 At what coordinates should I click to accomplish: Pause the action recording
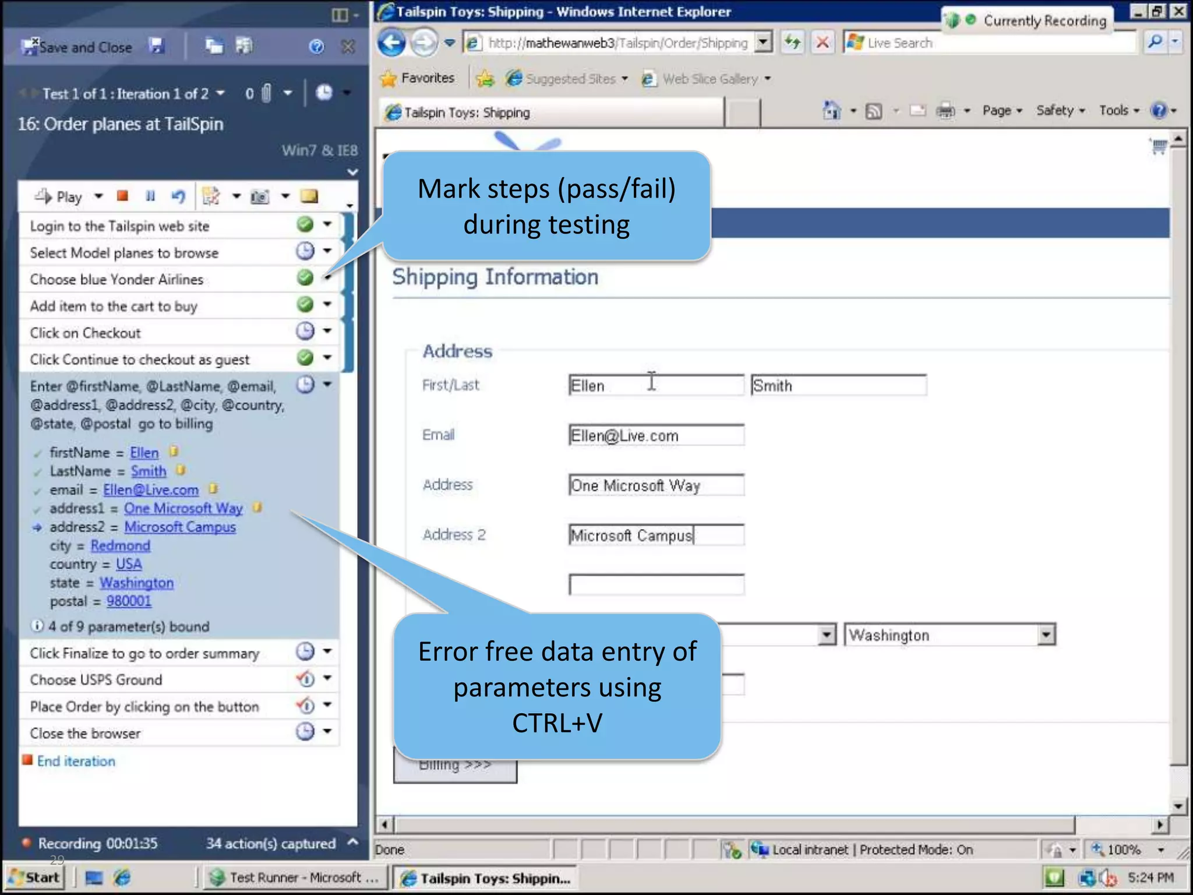point(150,196)
